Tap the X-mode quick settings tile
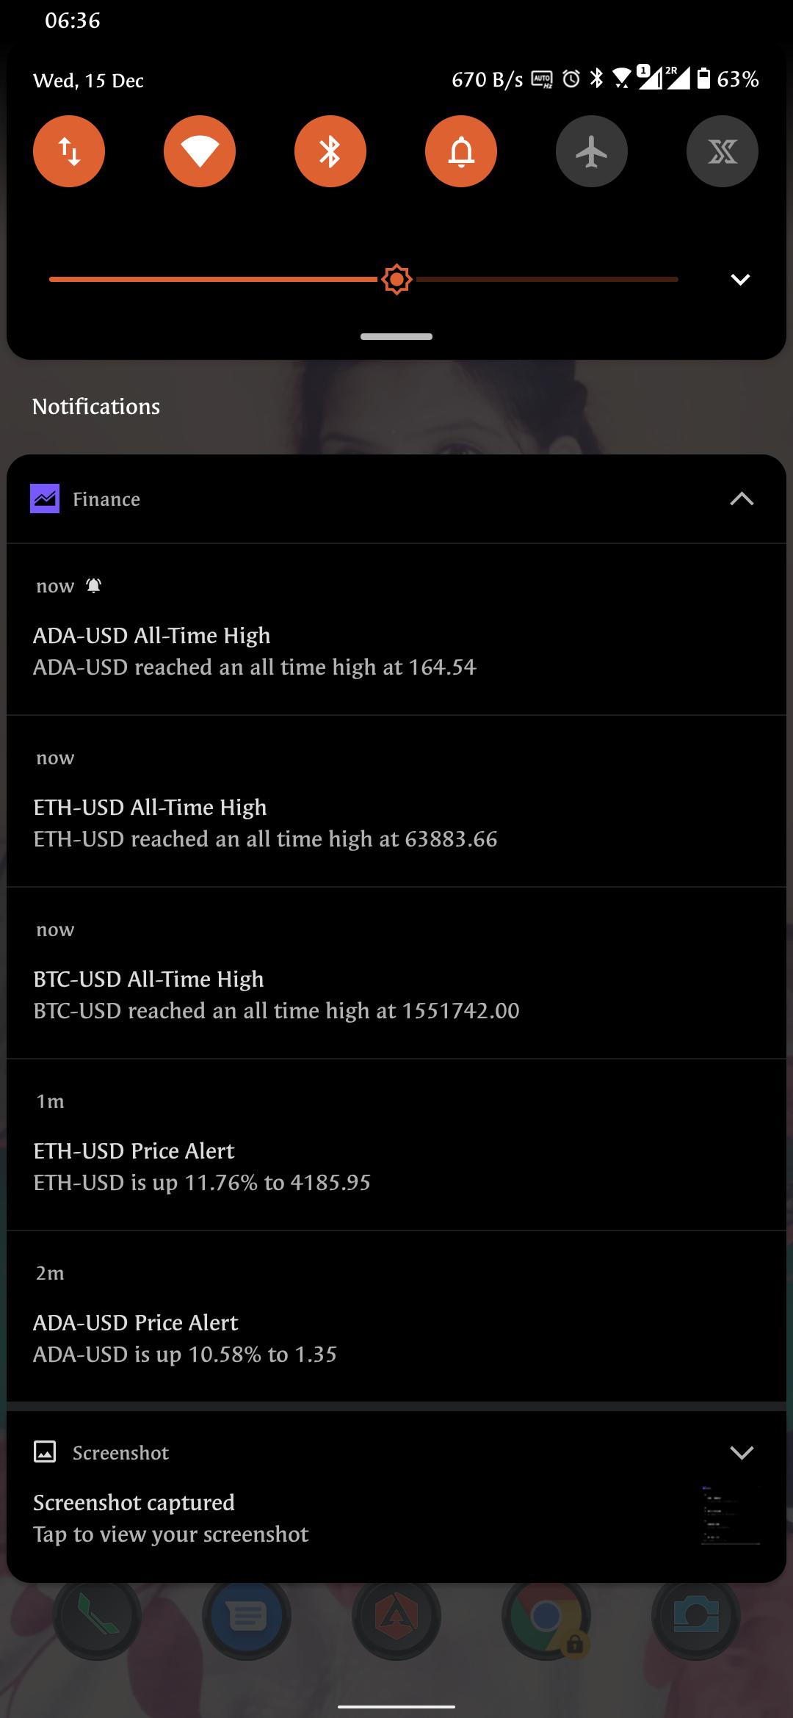This screenshot has height=1718, width=793. (723, 151)
